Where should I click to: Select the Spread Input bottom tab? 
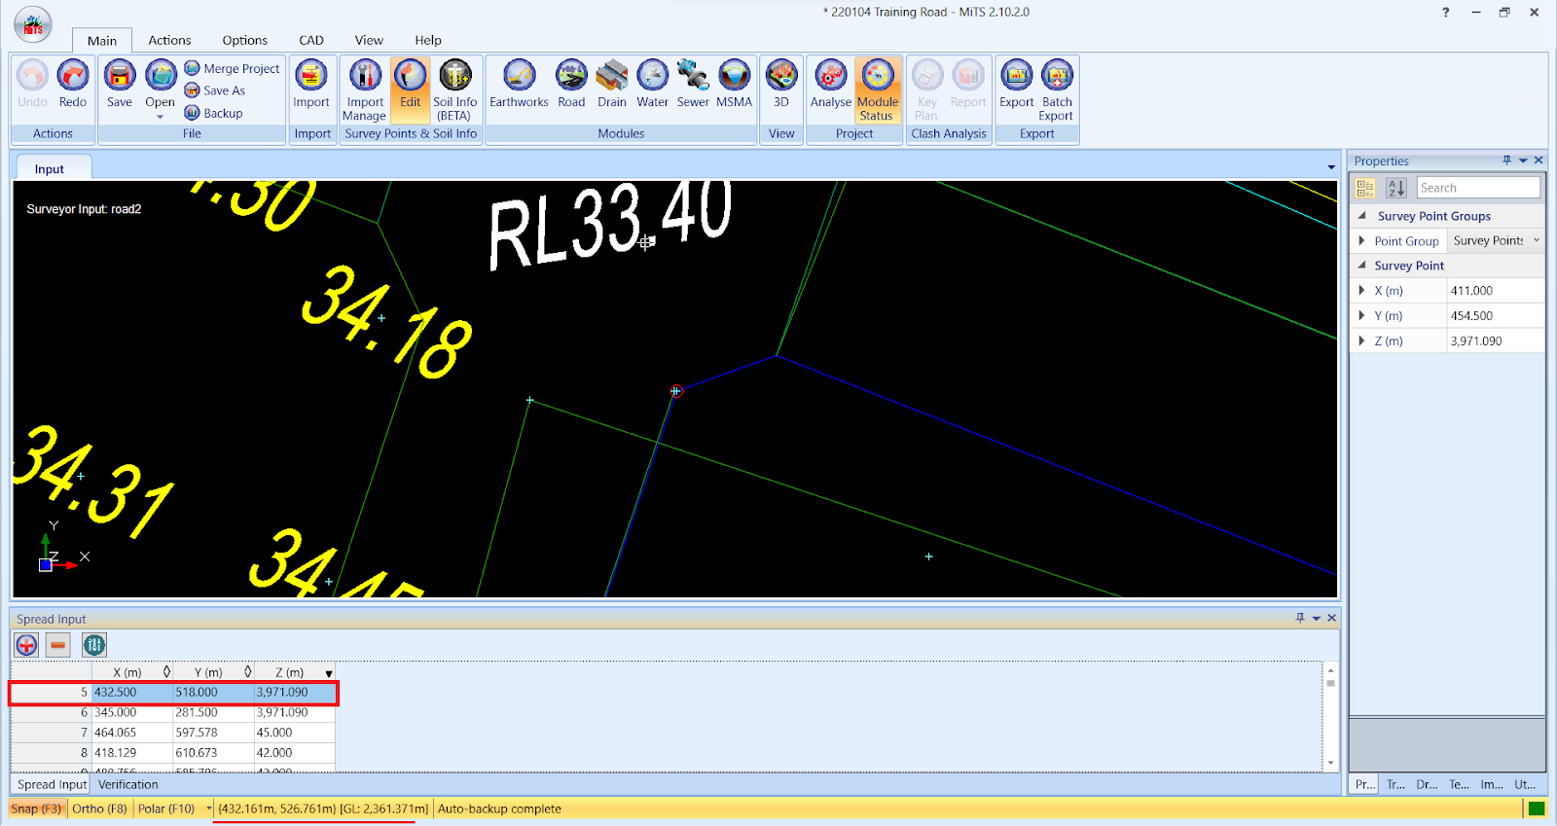tap(52, 784)
